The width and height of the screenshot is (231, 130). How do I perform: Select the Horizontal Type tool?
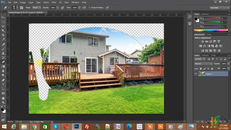(3, 84)
